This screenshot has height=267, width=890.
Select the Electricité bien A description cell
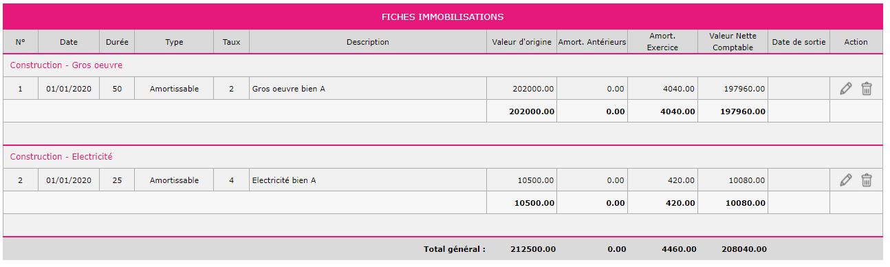tap(368, 180)
